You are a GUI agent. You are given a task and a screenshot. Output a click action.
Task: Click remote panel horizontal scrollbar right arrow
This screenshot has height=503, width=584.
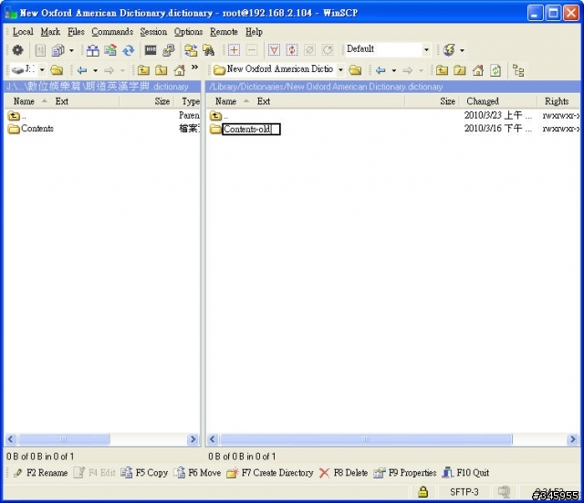[x=572, y=439]
